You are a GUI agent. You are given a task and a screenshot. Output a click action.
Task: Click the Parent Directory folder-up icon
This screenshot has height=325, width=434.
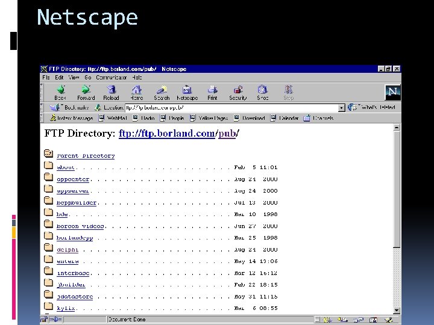48,153
